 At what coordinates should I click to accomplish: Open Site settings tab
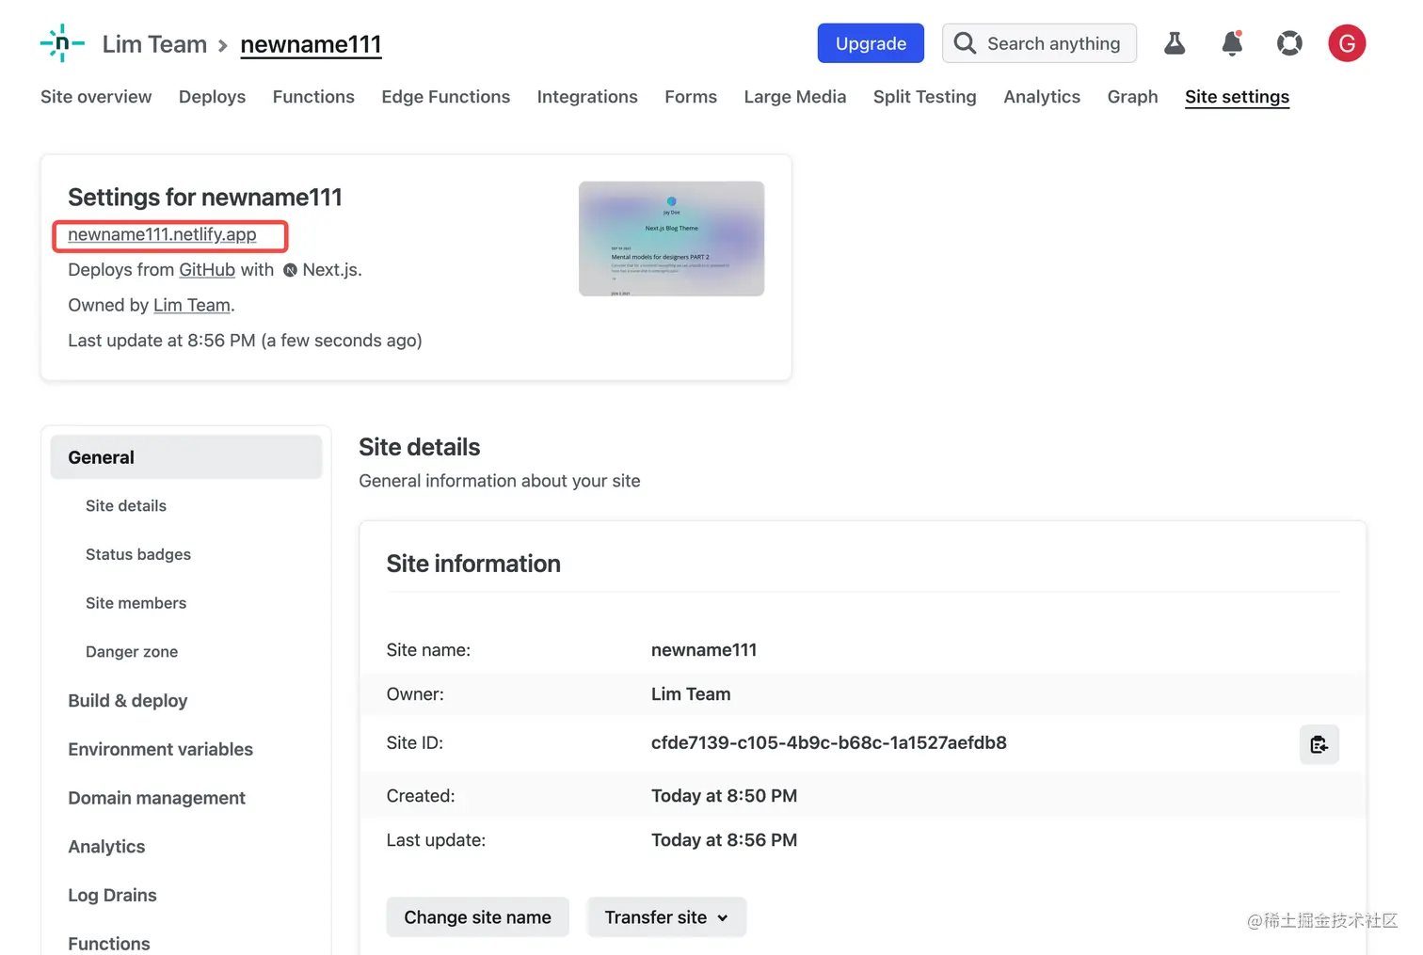click(x=1237, y=97)
